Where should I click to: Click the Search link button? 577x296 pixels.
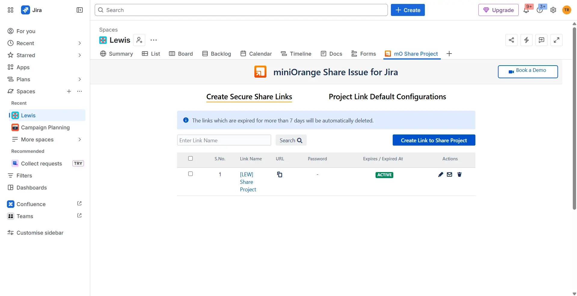coord(291,140)
